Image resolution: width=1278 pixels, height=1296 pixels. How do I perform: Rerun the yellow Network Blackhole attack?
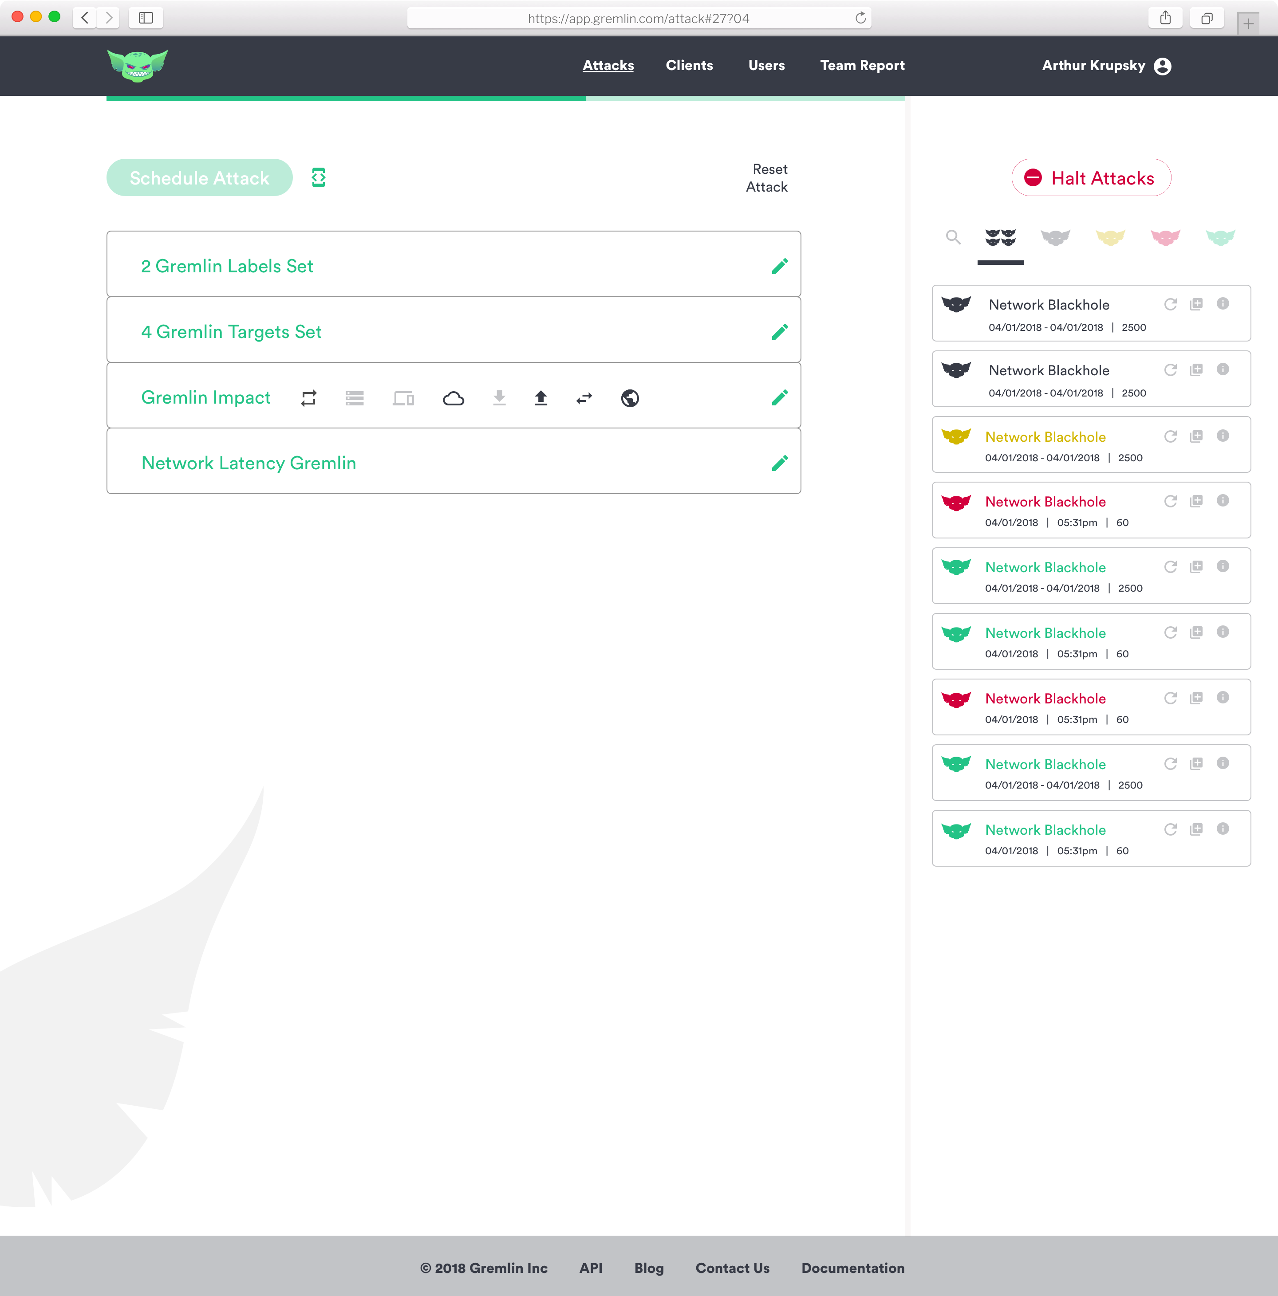pyautogui.click(x=1171, y=437)
